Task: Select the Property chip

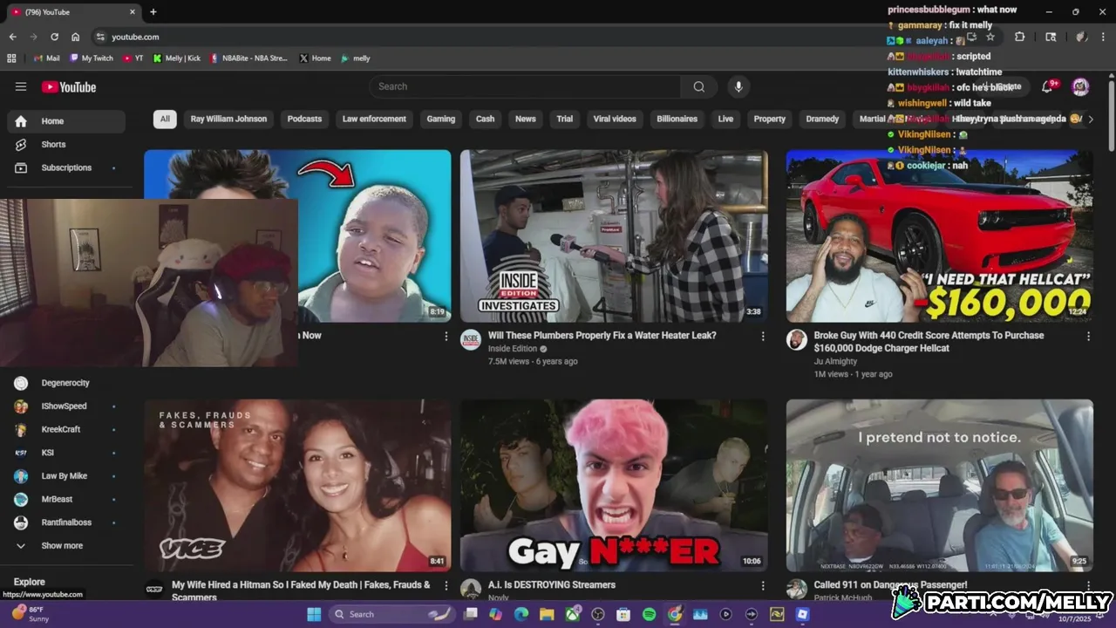Action: point(770,119)
